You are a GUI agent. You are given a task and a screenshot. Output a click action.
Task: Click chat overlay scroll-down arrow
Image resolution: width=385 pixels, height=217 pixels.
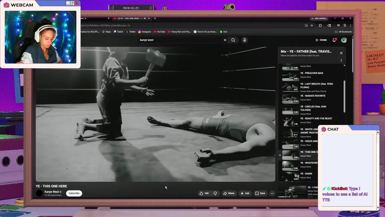378,208
